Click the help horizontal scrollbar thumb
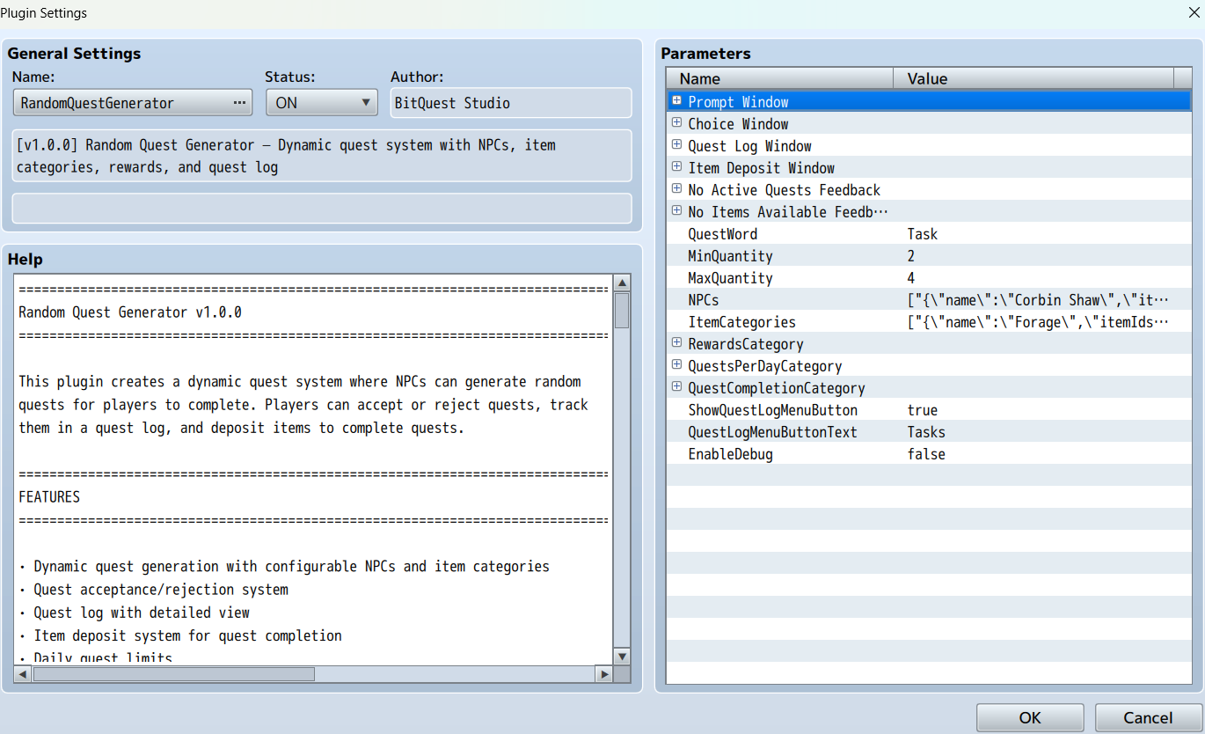This screenshot has width=1205, height=734. tap(174, 674)
